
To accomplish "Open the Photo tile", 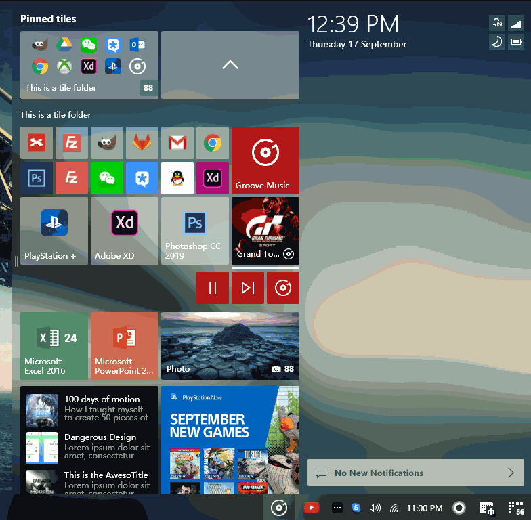I will pyautogui.click(x=230, y=346).
